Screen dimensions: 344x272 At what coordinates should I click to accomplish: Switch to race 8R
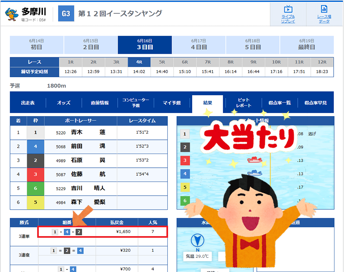click(230, 62)
